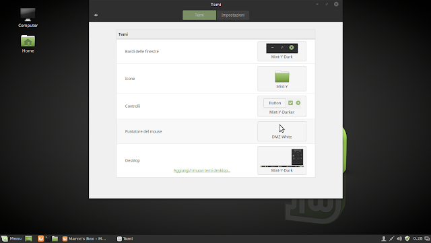Click the panel clock showing 0.28
This screenshot has width=431, height=243.
(418, 238)
